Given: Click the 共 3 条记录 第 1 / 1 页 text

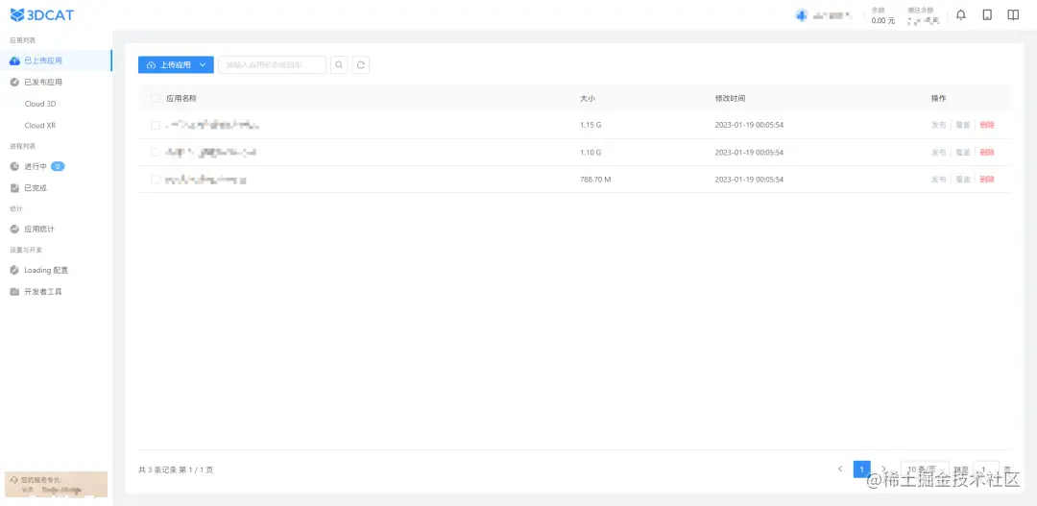Looking at the screenshot, I should 176,470.
